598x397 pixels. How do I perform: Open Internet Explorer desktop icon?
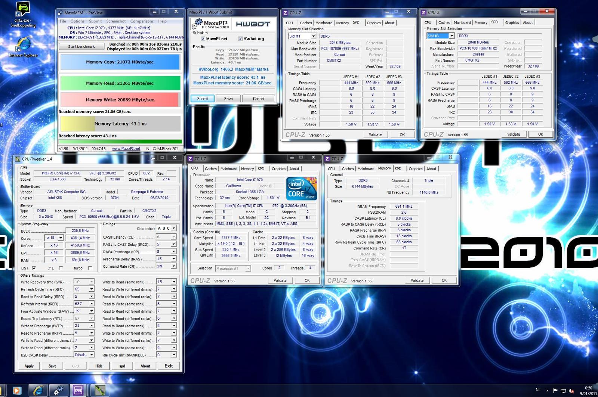pos(23,47)
